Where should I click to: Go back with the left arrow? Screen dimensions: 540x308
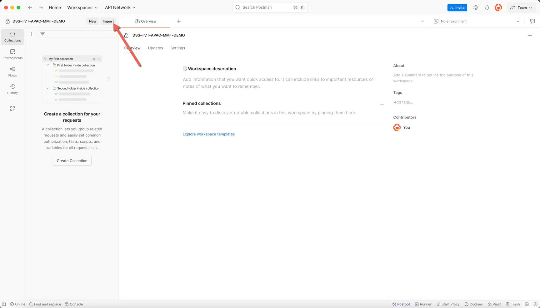[30, 7]
